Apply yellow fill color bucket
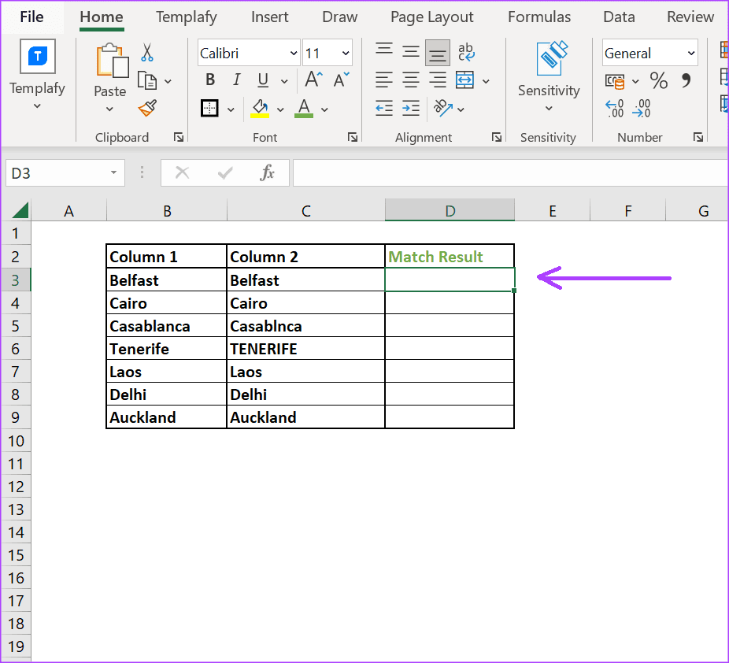 point(260,109)
